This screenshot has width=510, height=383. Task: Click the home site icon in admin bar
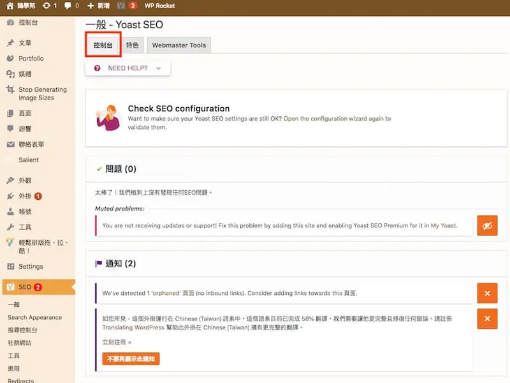tap(10, 6)
